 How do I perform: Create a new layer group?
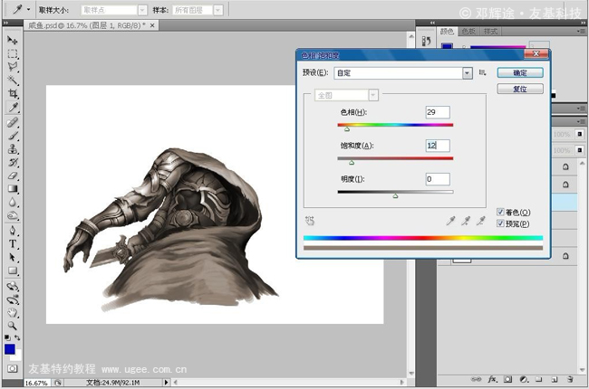tap(538, 380)
